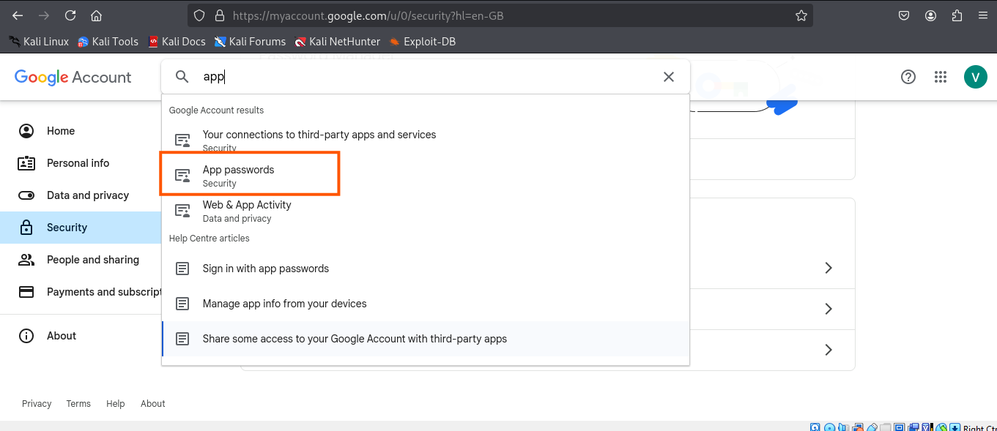997x431 pixels.
Task: Open Kali NetHunter bookmark
Action: pyautogui.click(x=338, y=42)
